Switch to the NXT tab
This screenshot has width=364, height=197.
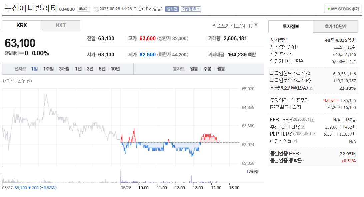(x=61, y=25)
